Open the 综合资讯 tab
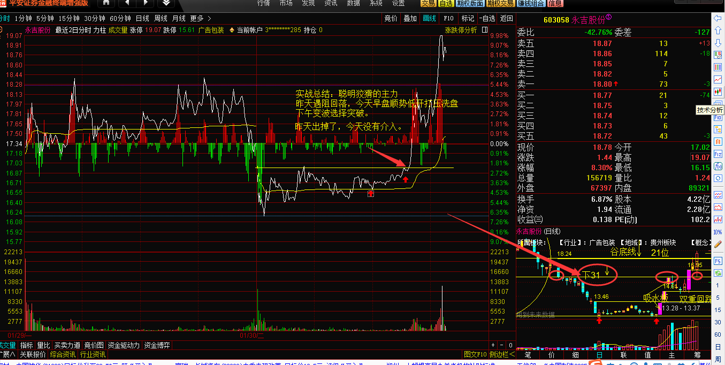Viewport: 725px width, 365px height. click(63, 354)
